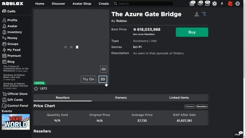Click the Robux hexagon icon

214,3
